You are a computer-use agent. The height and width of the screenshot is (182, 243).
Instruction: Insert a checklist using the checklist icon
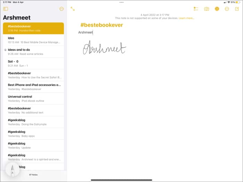click(x=196, y=9)
